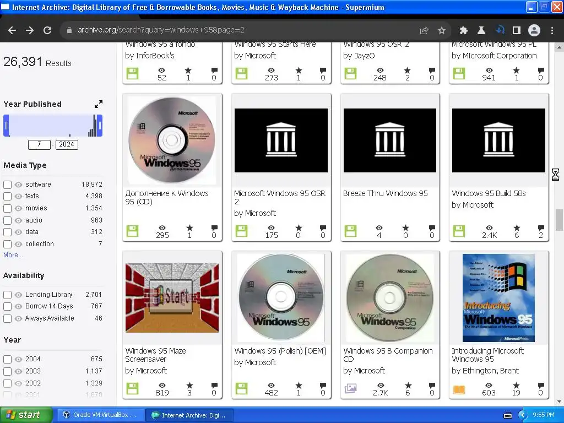This screenshot has height=423, width=564.
Task: Click floppy icon on Windows 95 (Polish) card
Action: pos(241,389)
